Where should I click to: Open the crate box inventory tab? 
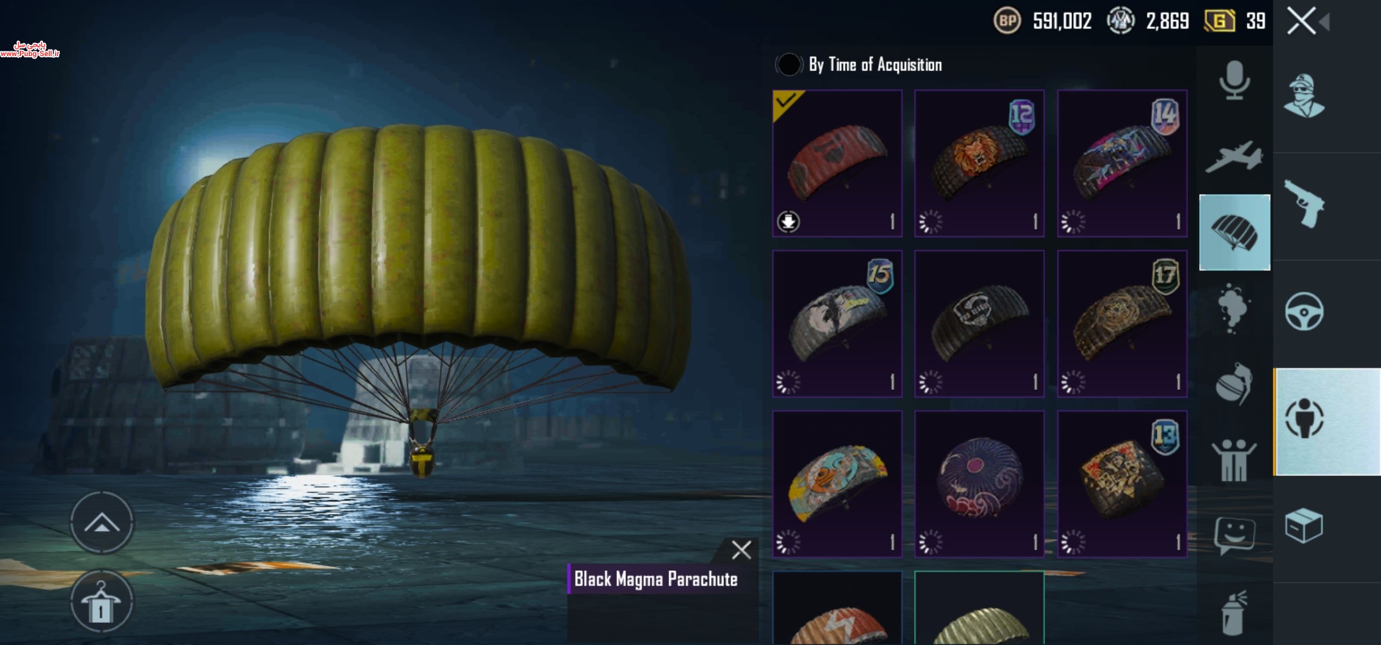coord(1304,526)
